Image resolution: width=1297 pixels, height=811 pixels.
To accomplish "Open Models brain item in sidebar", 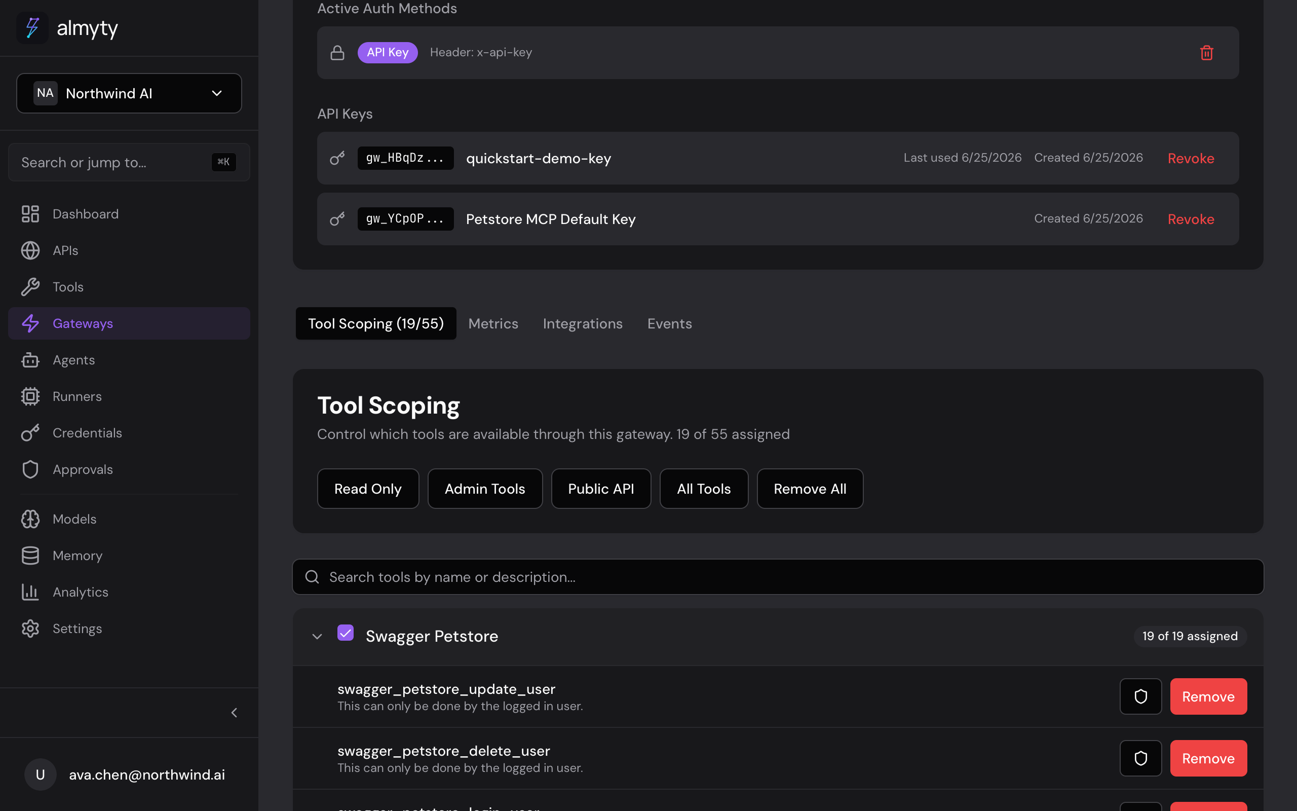I will (x=129, y=519).
